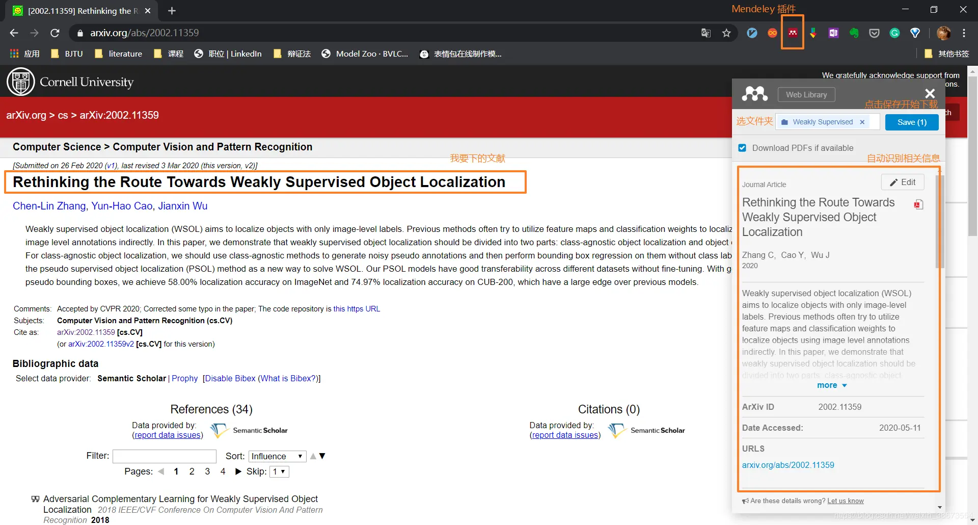Viewport: 978px width, 525px height.
Task: Focus the references Filter text field
Action: 165,456
